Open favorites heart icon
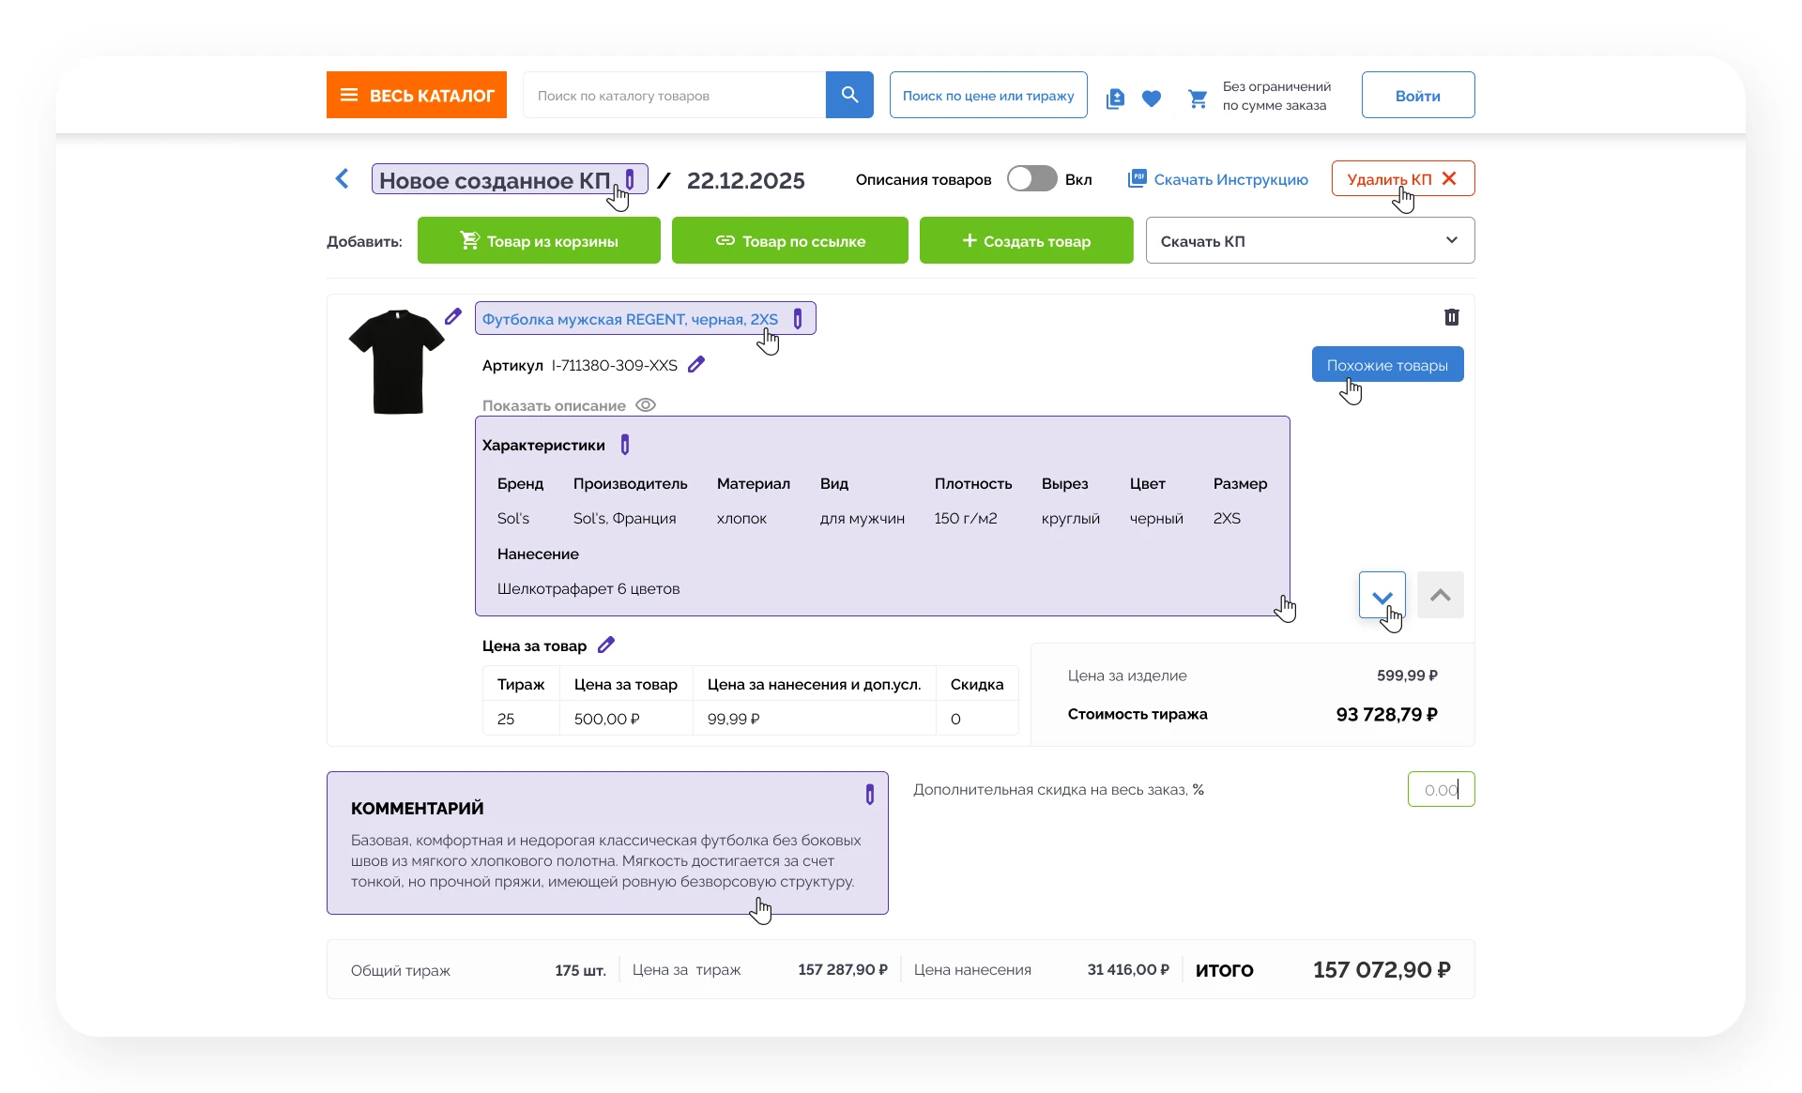1802x1093 pixels. pyautogui.click(x=1152, y=98)
